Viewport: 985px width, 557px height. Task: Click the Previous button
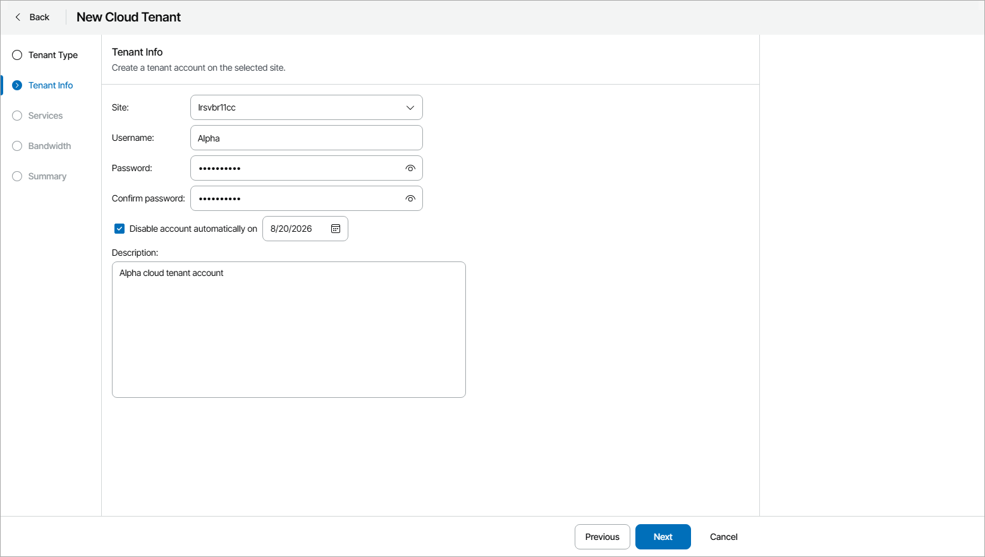602,537
